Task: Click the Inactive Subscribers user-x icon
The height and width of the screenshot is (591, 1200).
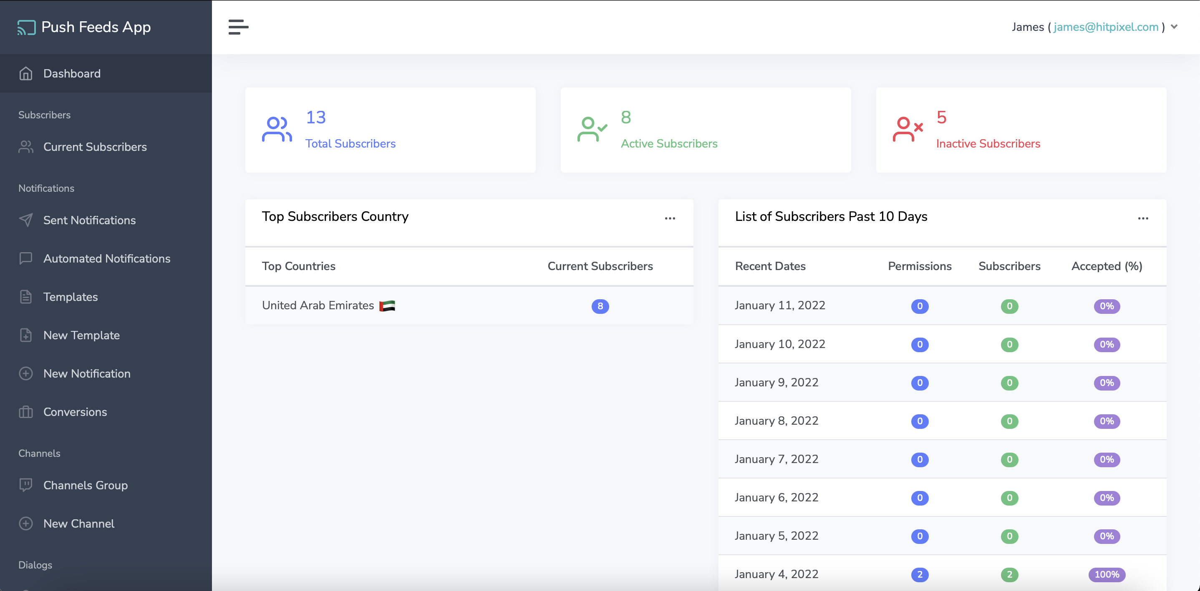Action: click(x=908, y=129)
